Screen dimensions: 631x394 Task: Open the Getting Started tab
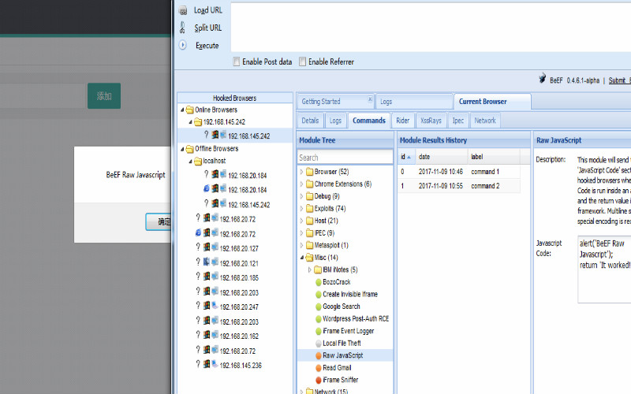(336, 102)
